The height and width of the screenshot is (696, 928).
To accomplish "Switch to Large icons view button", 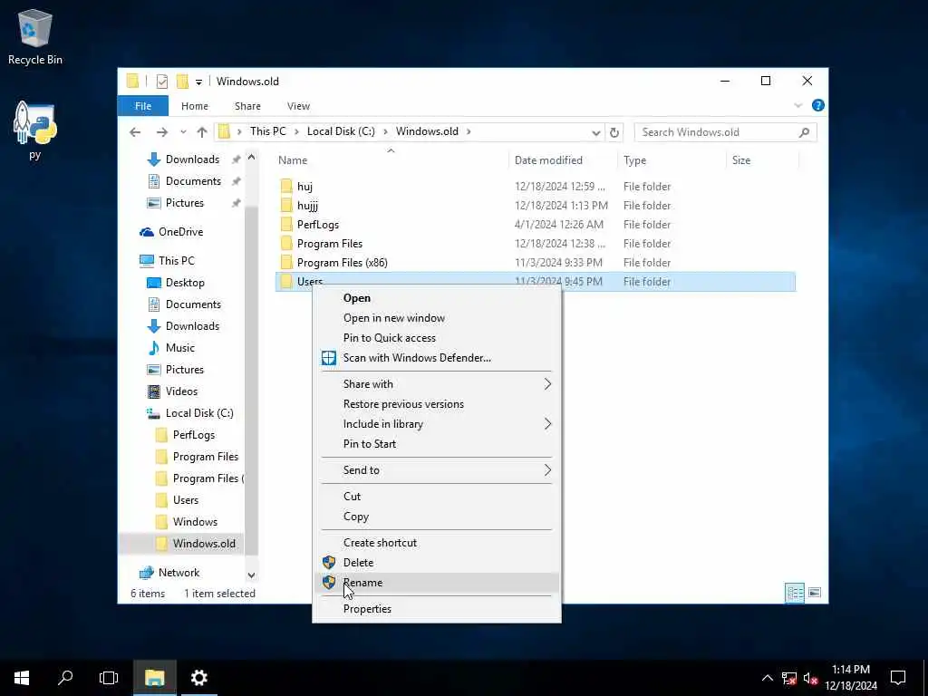I will click(x=815, y=593).
